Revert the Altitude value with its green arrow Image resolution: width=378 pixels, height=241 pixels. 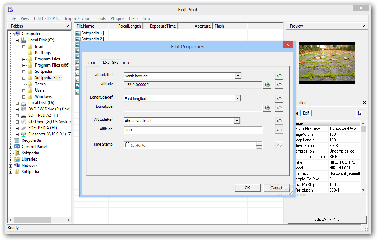click(279, 130)
